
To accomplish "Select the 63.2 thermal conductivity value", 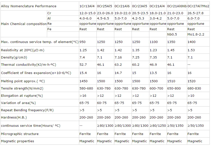I will pos(118,65).
